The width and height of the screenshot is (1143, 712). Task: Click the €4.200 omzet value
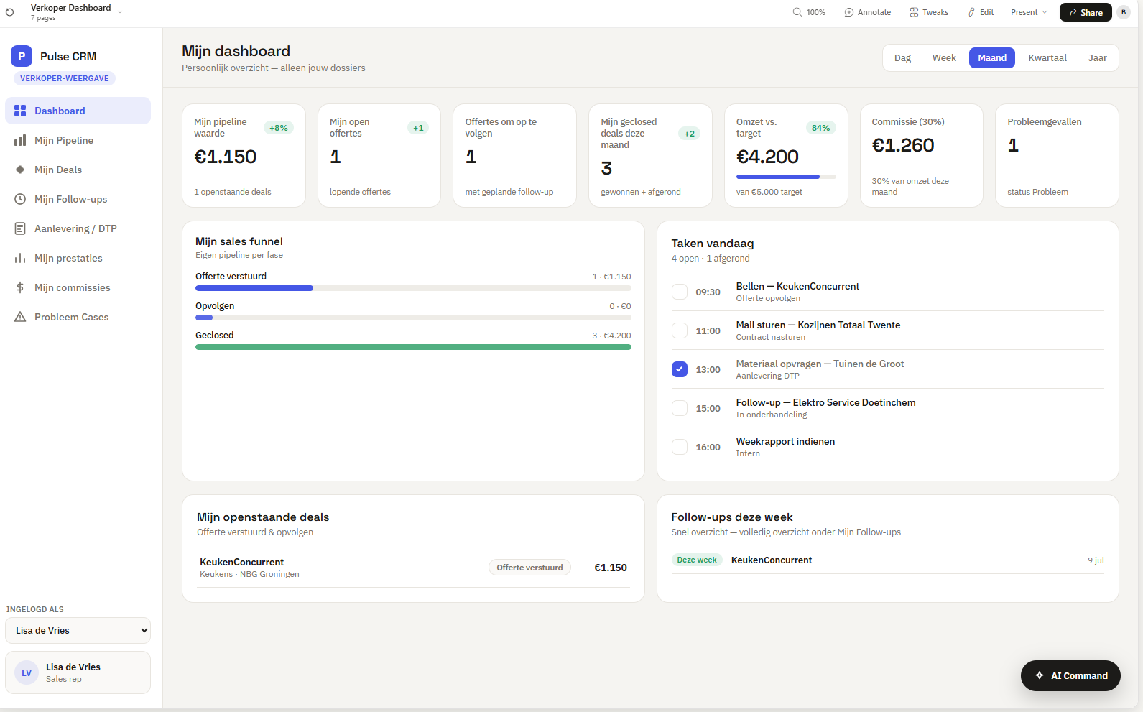[x=767, y=157]
